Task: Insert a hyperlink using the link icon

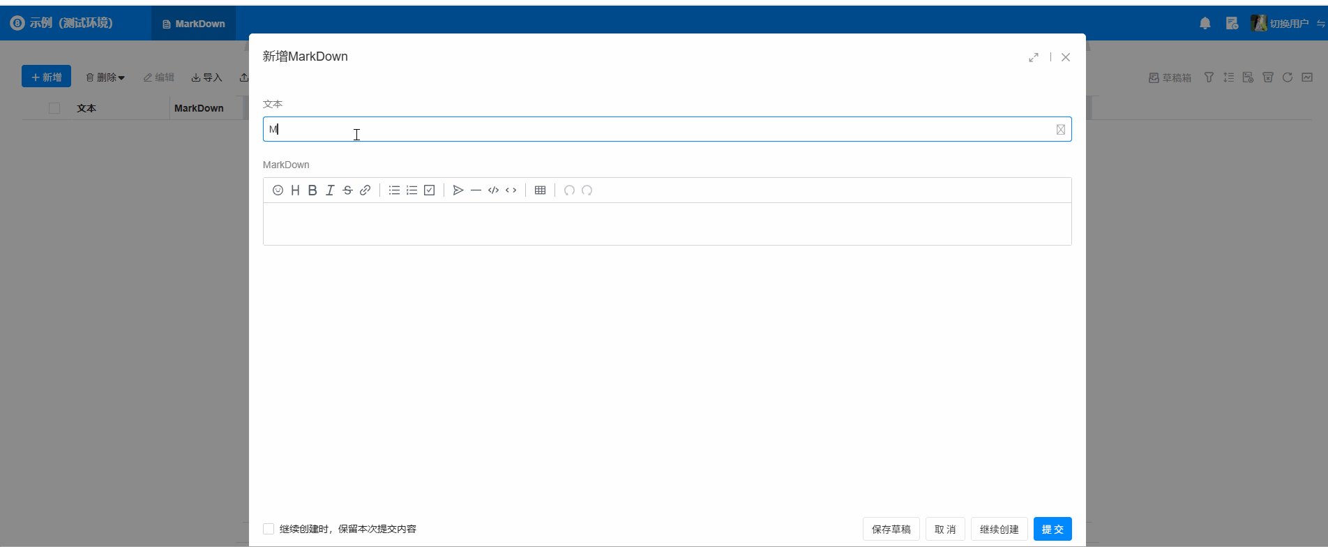Action: tap(365, 190)
